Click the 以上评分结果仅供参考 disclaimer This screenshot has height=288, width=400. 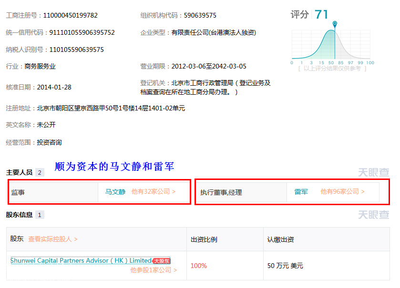(332, 69)
